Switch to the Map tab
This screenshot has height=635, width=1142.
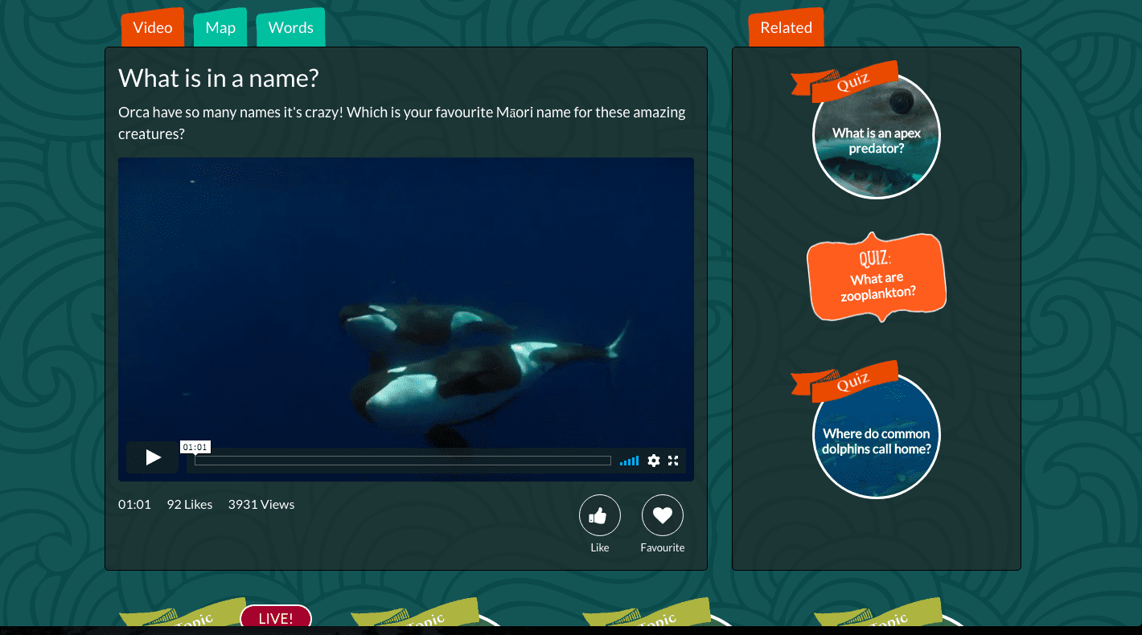point(220,27)
